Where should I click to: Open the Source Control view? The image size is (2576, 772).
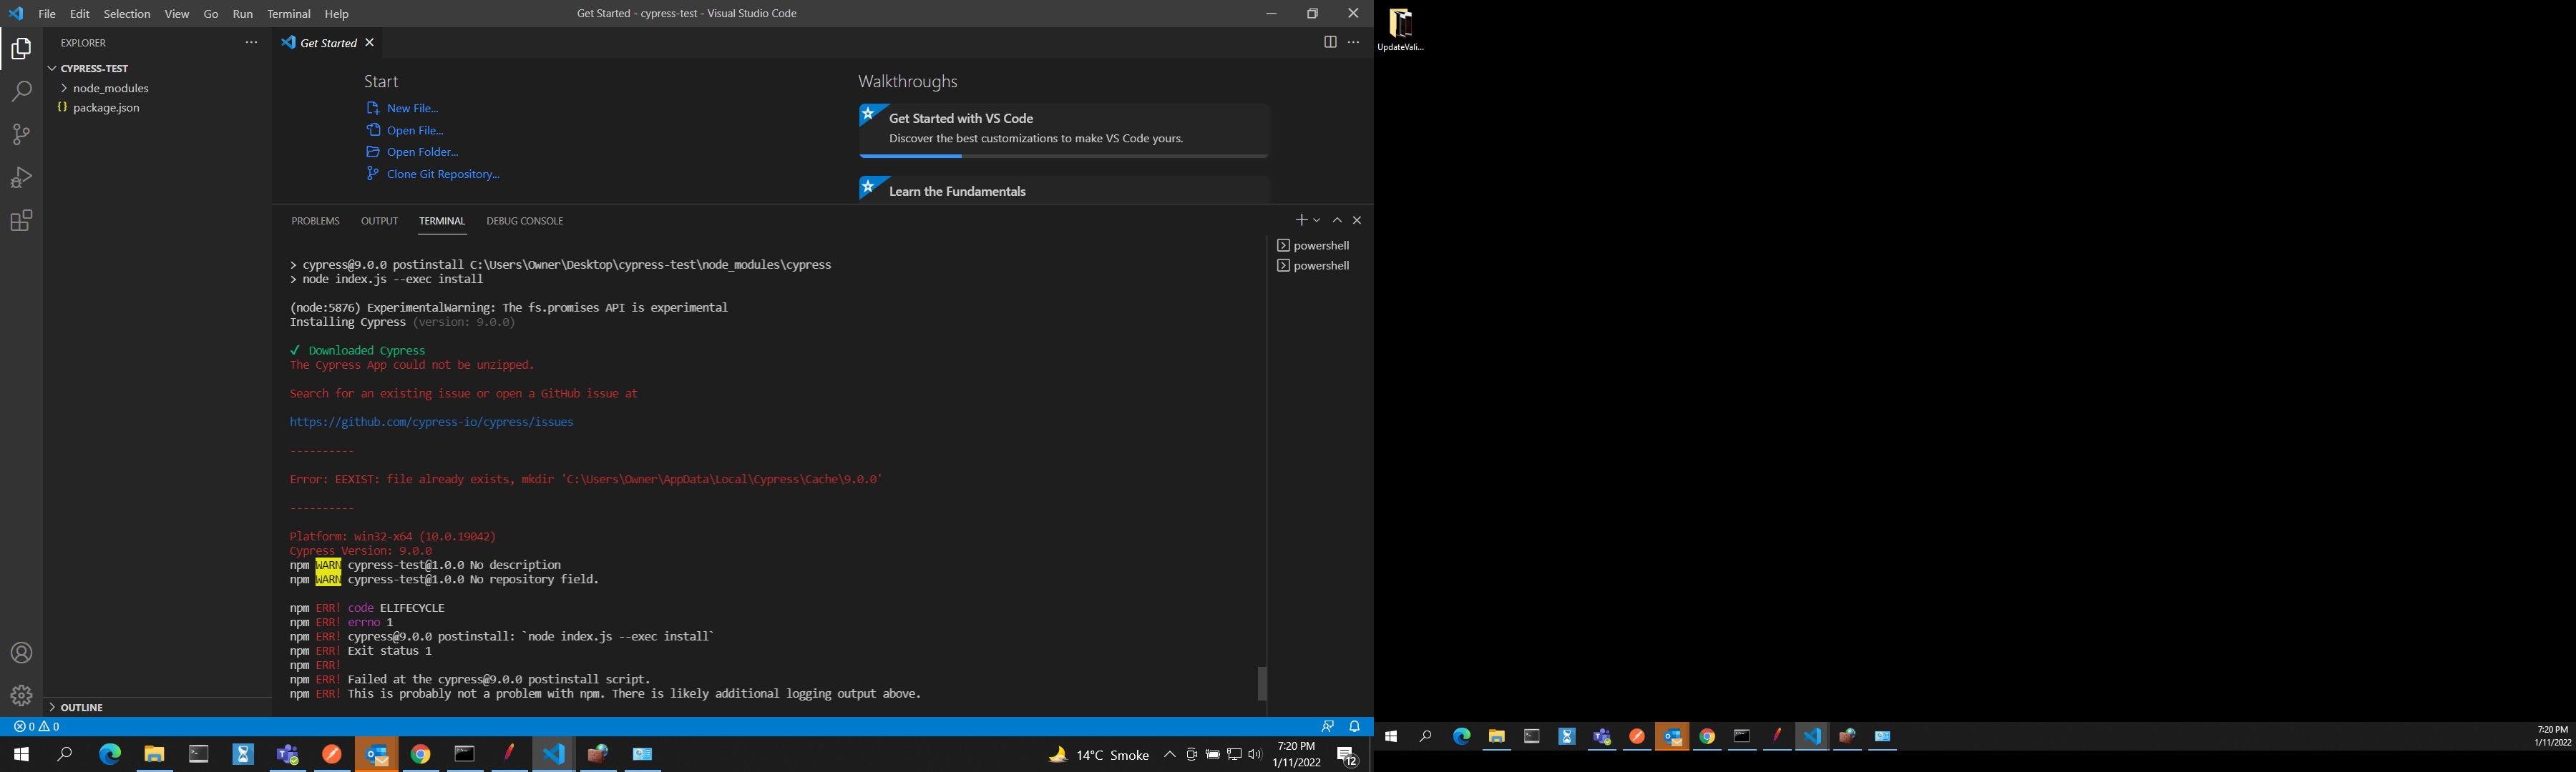click(21, 135)
